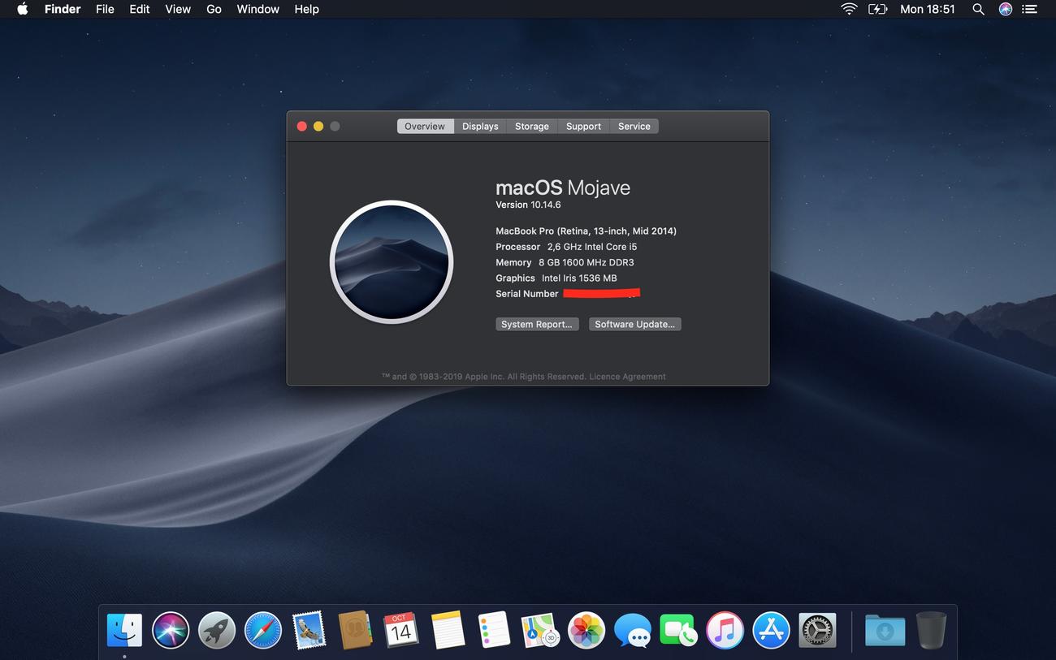This screenshot has width=1056, height=660.
Task: Open the Go menu
Action: click(214, 9)
